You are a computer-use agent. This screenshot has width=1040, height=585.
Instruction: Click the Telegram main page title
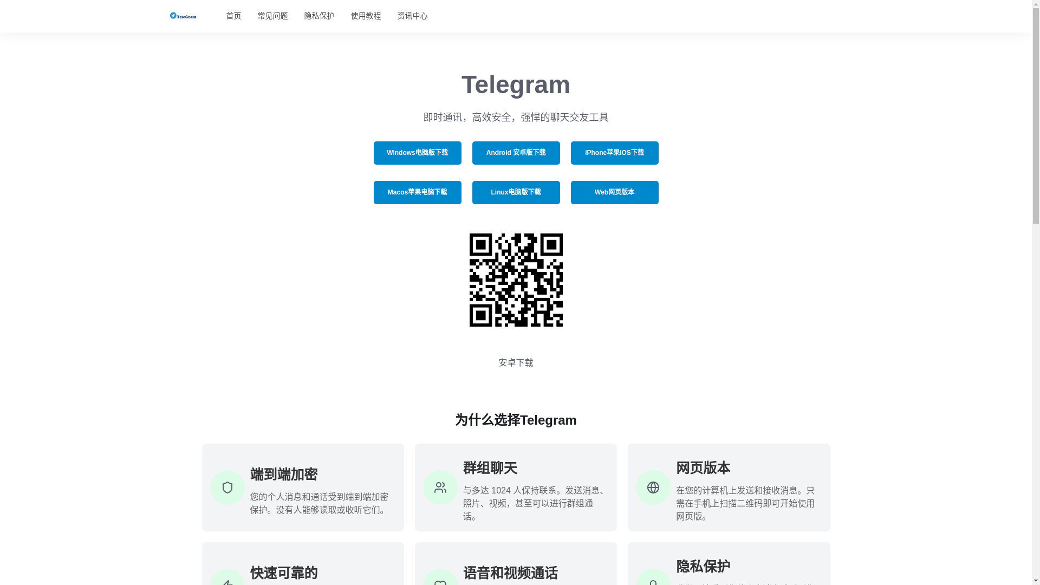click(516, 84)
